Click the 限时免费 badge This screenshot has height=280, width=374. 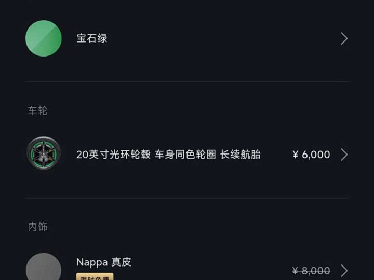click(x=95, y=277)
